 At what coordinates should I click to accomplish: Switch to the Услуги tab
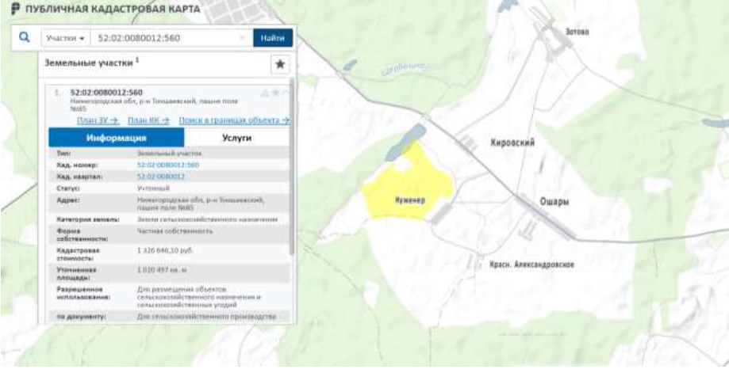[236, 137]
